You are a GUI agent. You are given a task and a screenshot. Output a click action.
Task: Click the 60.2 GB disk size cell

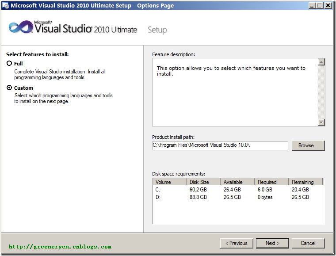pos(198,190)
